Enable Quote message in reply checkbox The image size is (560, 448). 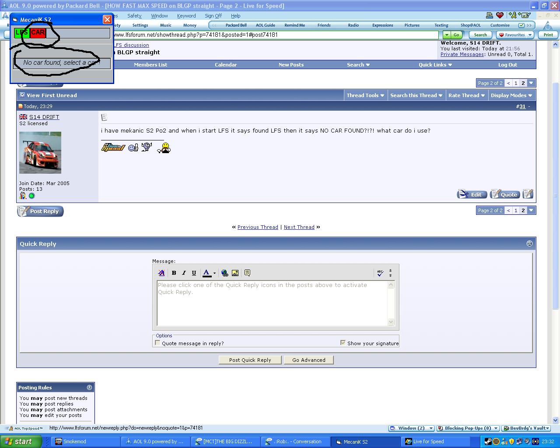point(157,343)
